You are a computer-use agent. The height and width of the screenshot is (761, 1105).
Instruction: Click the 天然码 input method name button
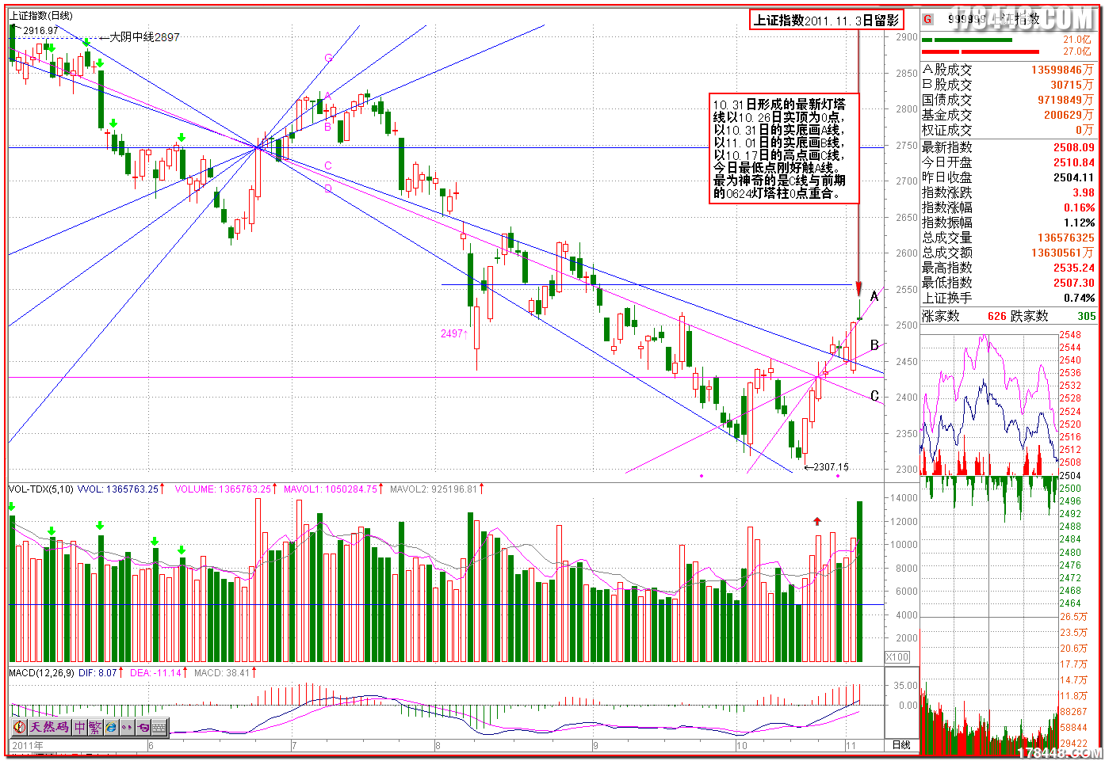[50, 727]
